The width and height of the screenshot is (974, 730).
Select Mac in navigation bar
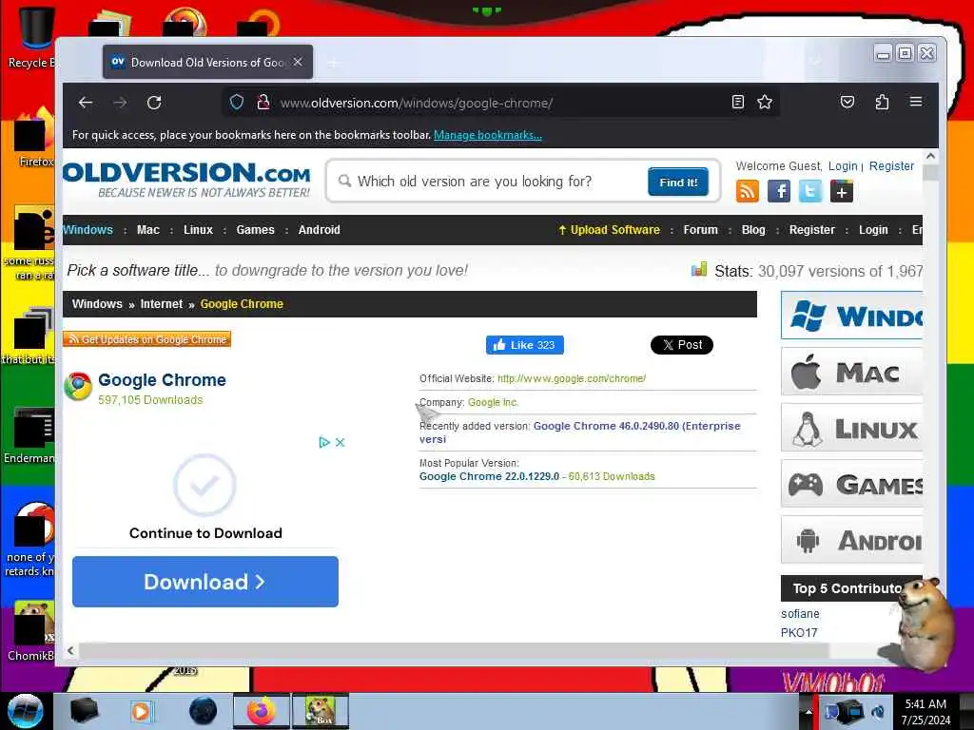pyautogui.click(x=147, y=230)
